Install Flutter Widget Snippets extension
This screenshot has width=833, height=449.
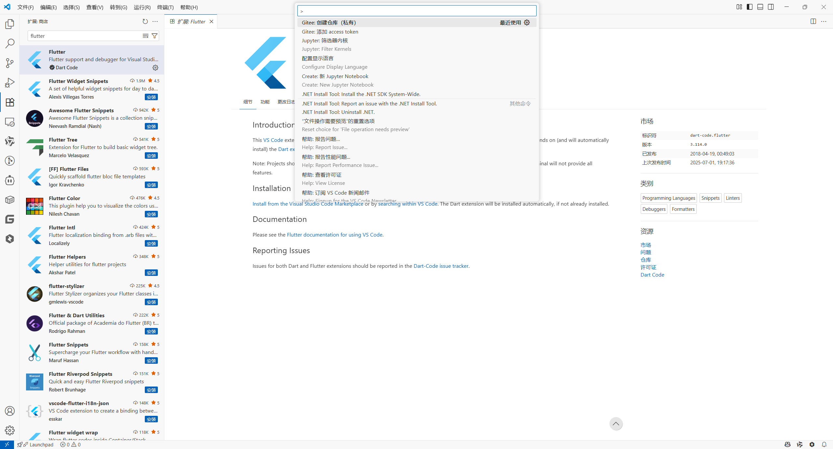(151, 97)
